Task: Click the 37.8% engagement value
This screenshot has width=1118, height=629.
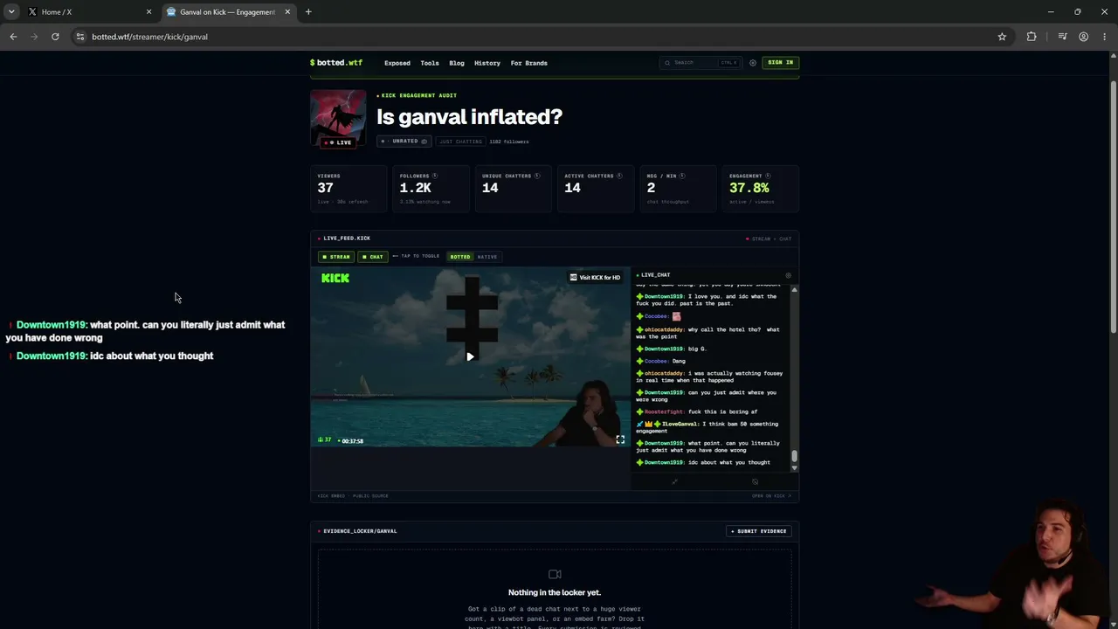Action: tap(749, 188)
